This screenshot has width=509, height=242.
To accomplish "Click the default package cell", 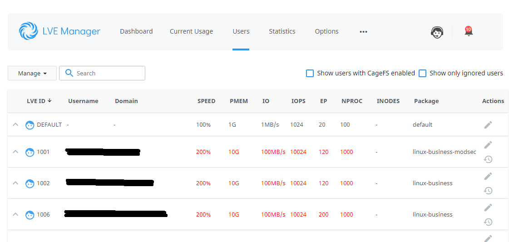I will [x=422, y=124].
